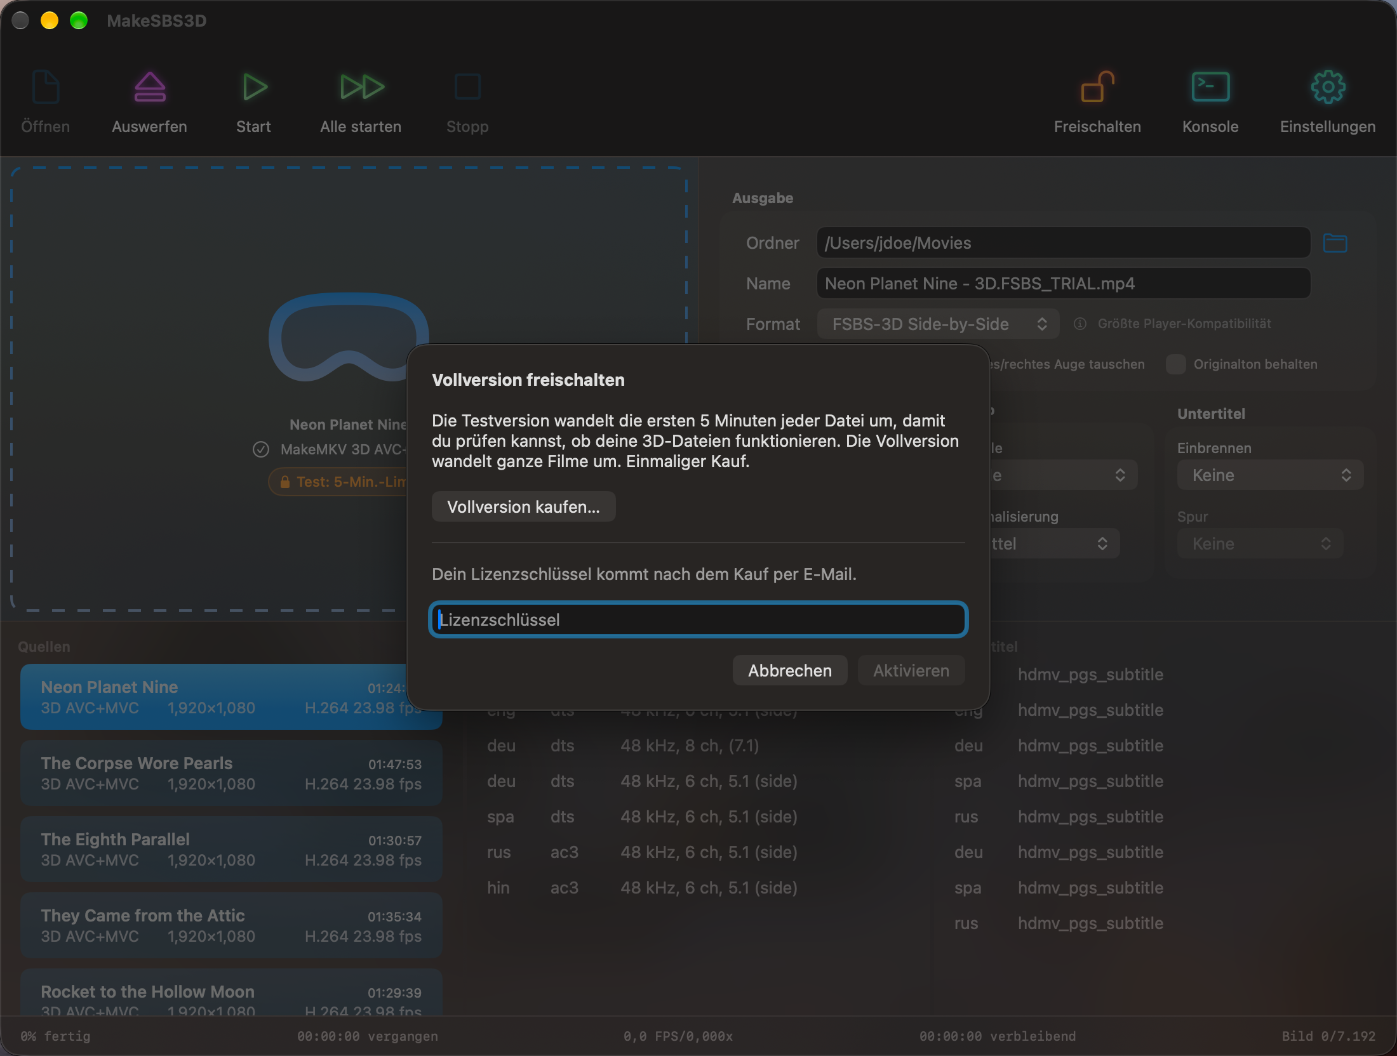Select The Corpse Wore Pearls source
This screenshot has height=1056, width=1397.
point(231,773)
